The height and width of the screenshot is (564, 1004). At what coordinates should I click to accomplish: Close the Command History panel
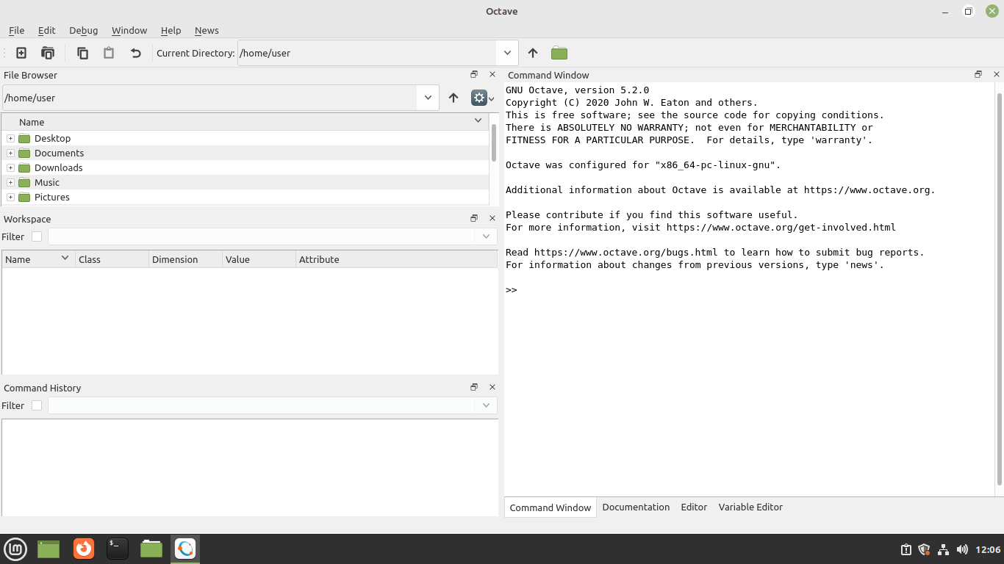[492, 387]
